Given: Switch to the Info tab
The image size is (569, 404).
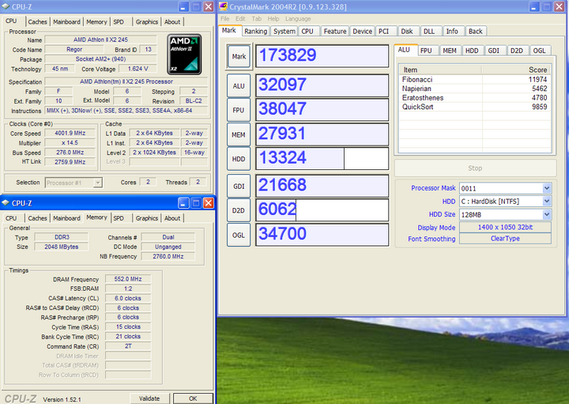Looking at the screenshot, I should coord(452,31).
